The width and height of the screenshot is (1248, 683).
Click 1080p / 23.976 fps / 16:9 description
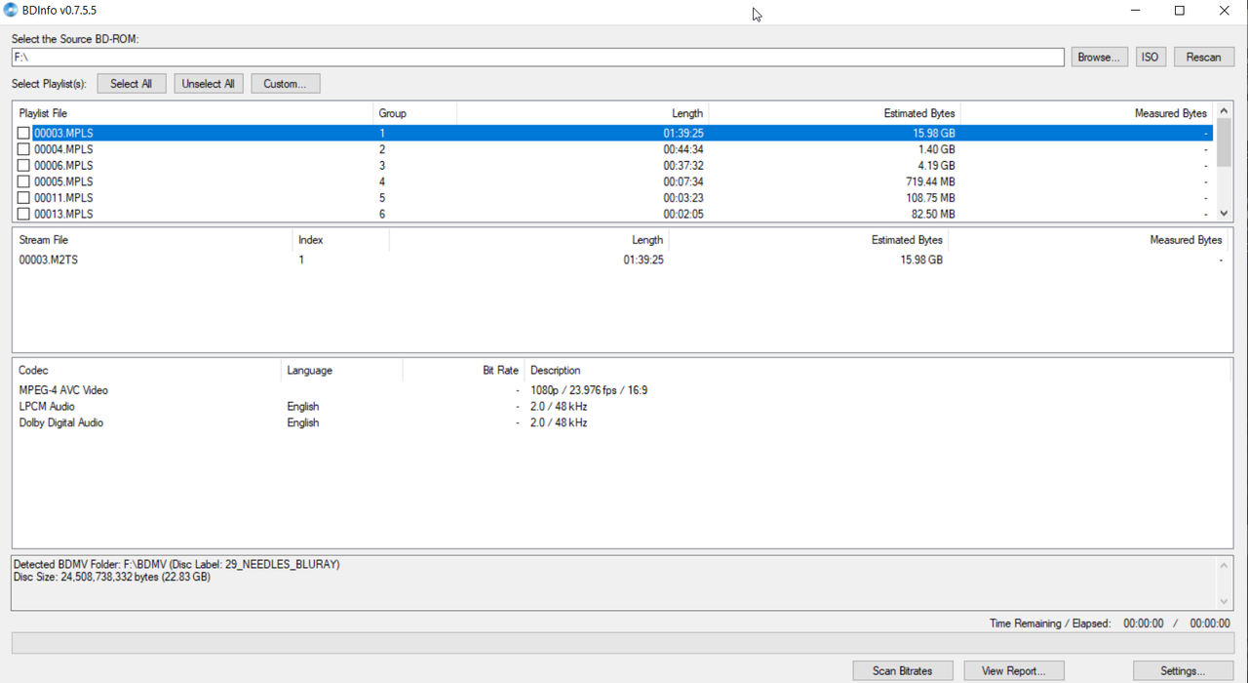pos(589,390)
